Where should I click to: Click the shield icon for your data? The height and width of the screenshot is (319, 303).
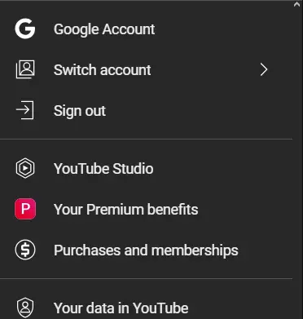tap(25, 308)
